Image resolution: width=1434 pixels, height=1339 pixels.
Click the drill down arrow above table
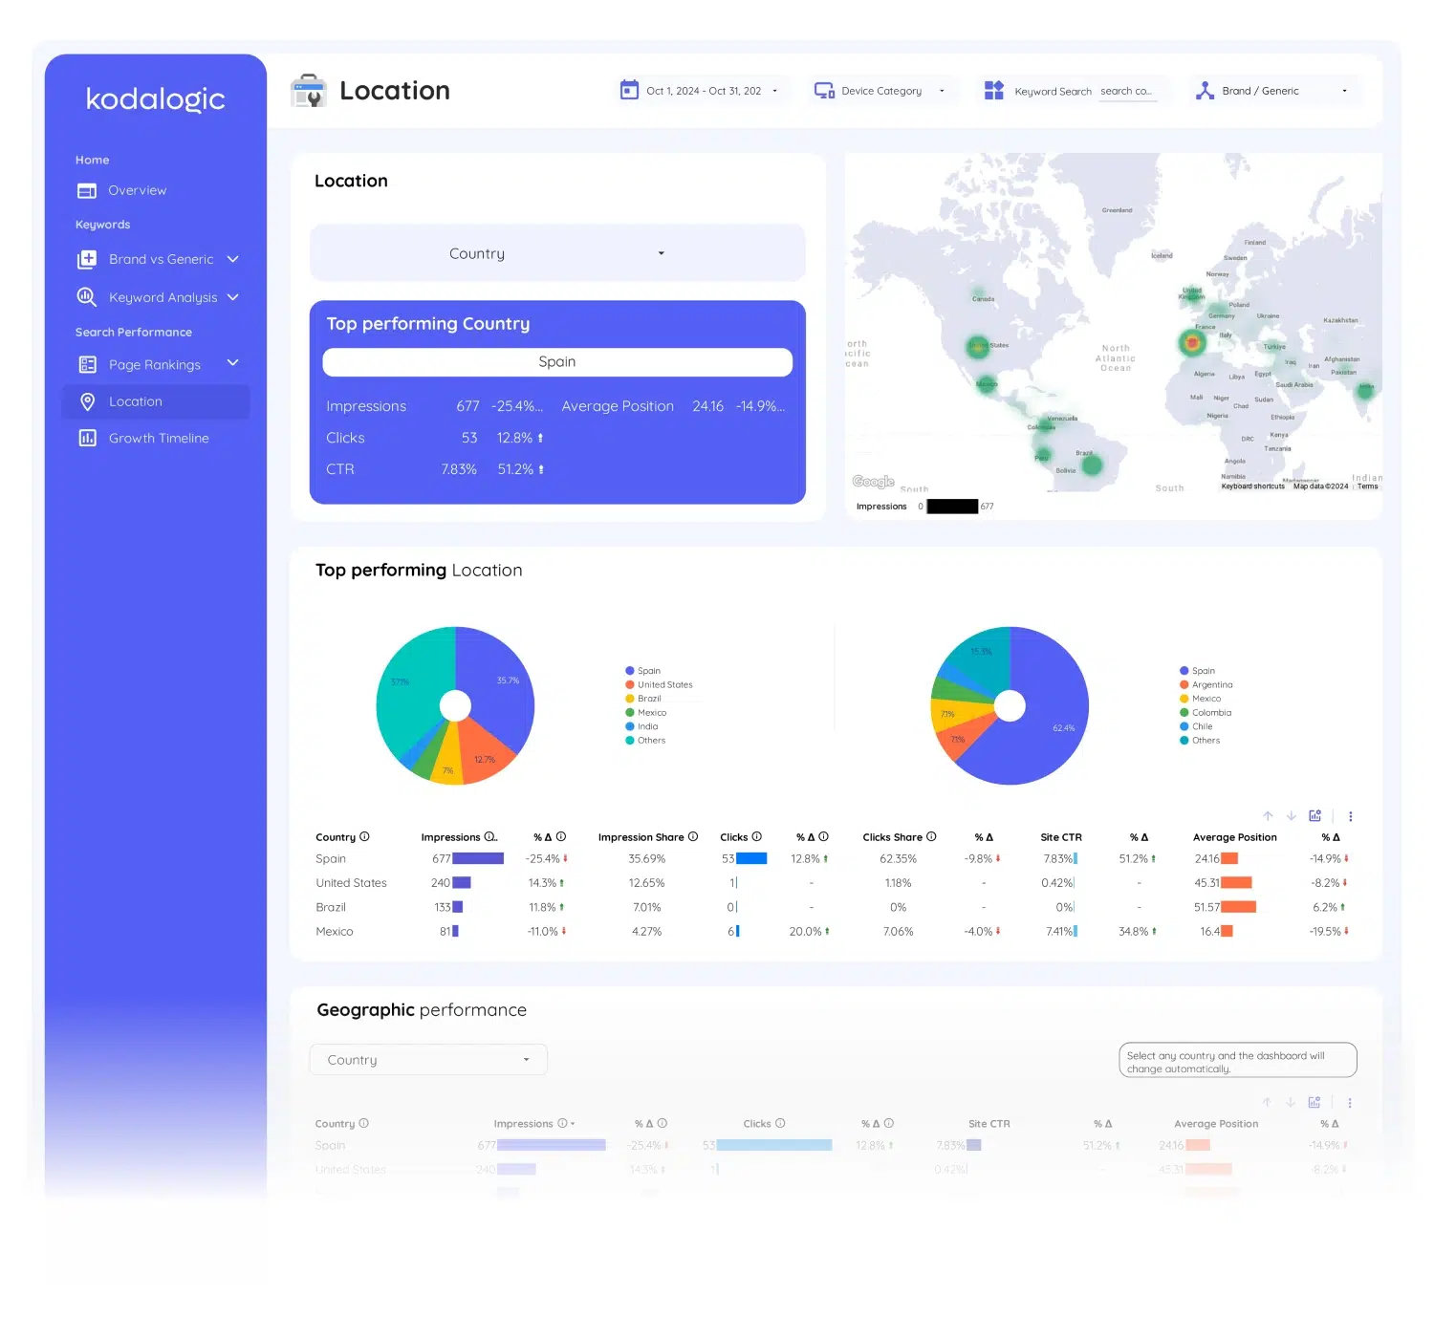tap(1291, 816)
